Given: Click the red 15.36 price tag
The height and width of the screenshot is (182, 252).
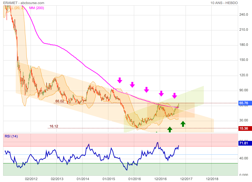Looking at the screenshot, I should [x=245, y=128].
